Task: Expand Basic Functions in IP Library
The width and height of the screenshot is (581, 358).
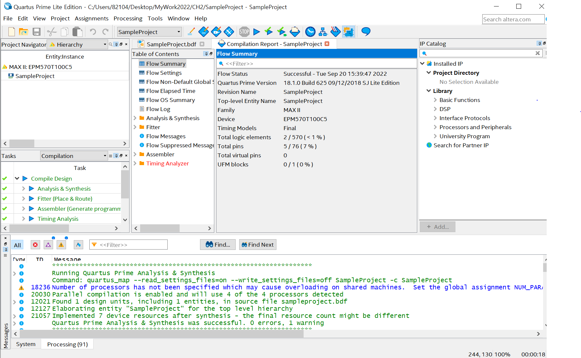Action: coord(435,100)
